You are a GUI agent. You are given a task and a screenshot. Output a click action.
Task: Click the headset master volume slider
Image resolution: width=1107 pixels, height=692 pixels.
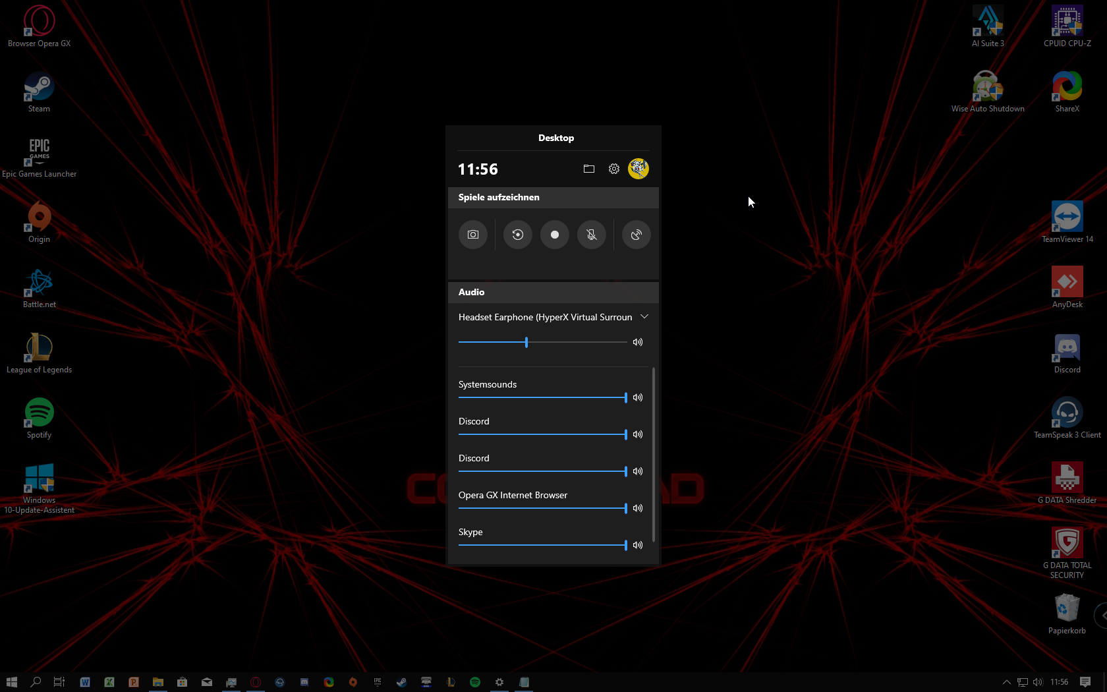(543, 342)
